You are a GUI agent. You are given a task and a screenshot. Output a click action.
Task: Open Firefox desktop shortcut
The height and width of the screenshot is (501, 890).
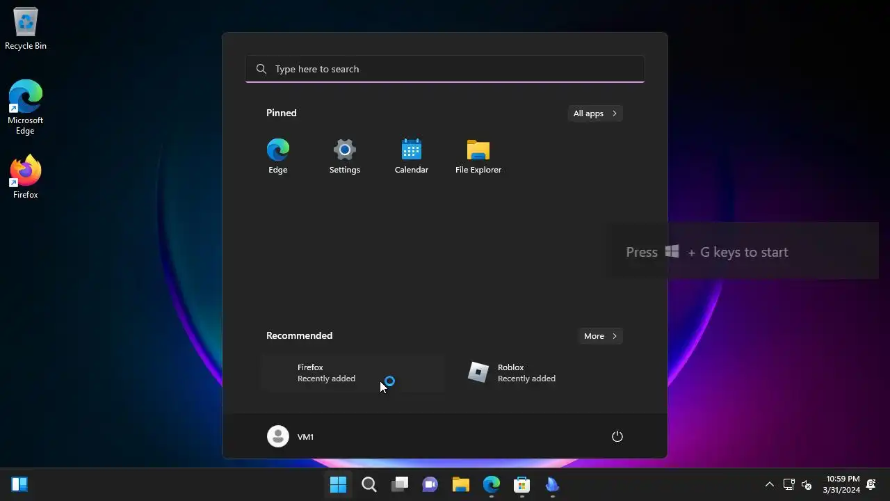26,177
